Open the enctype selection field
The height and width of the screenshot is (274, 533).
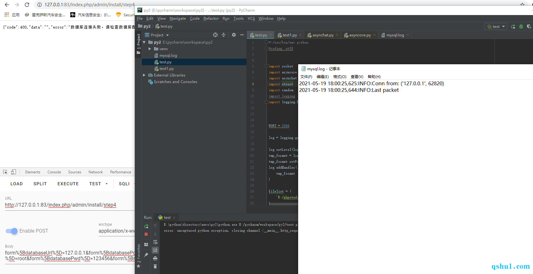pyautogui.click(x=117, y=231)
